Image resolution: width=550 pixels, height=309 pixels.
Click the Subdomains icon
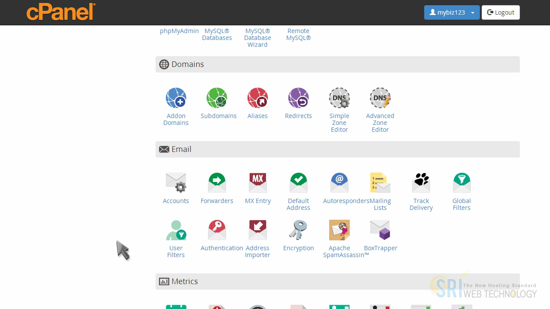[217, 98]
